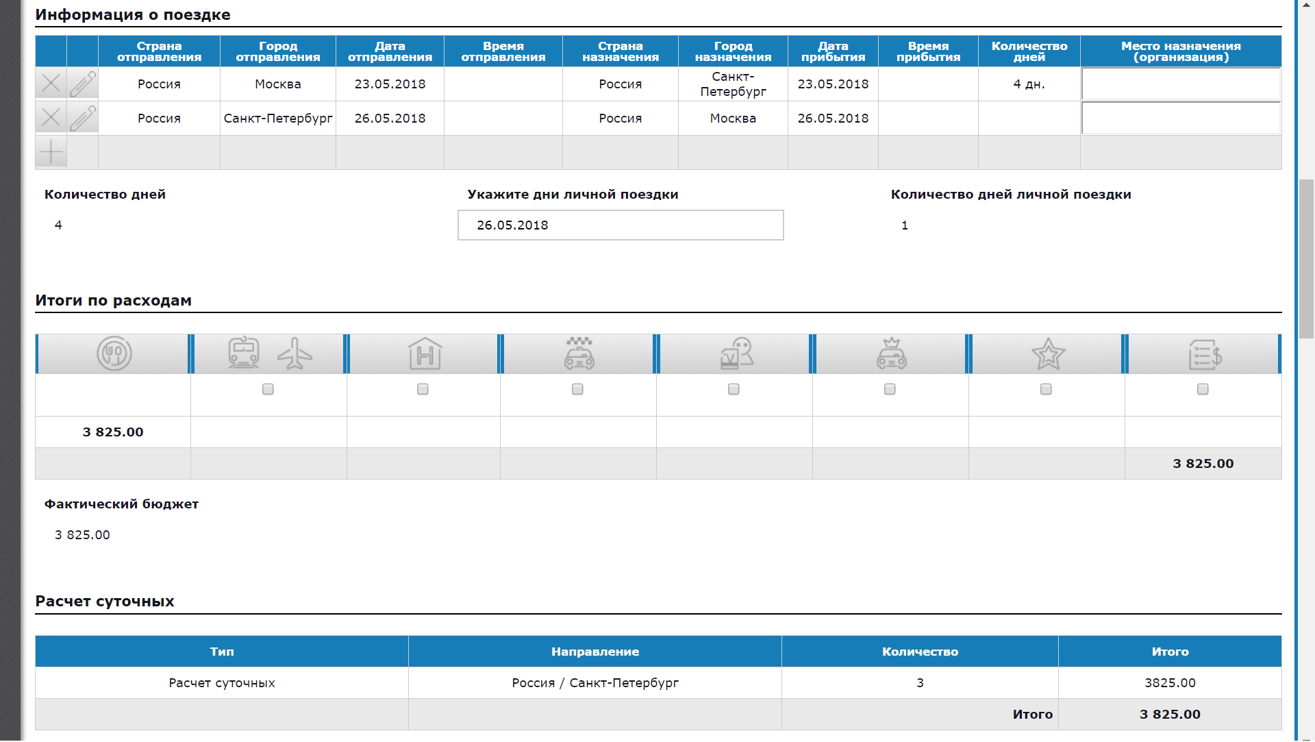Add a new trip row with plus
Screen dimensions: 1315x742
point(51,152)
